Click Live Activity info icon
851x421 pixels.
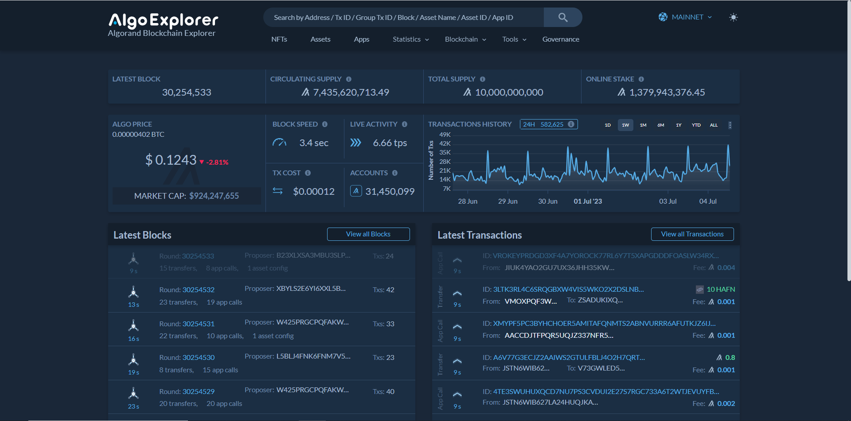point(405,124)
